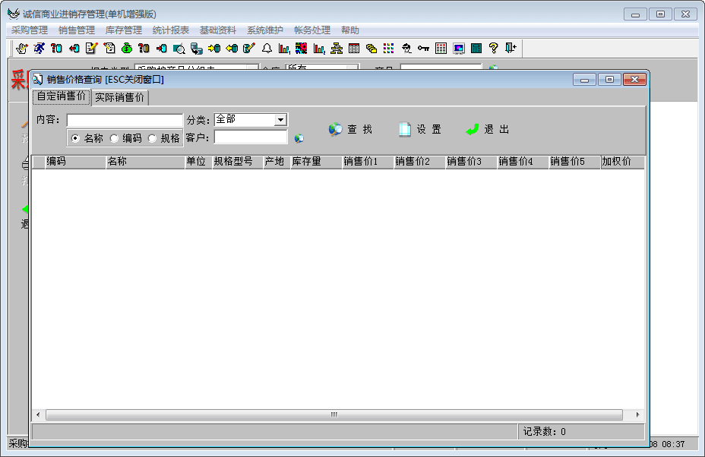
Task: Click the exit door toolbar icon
Action: [511, 49]
